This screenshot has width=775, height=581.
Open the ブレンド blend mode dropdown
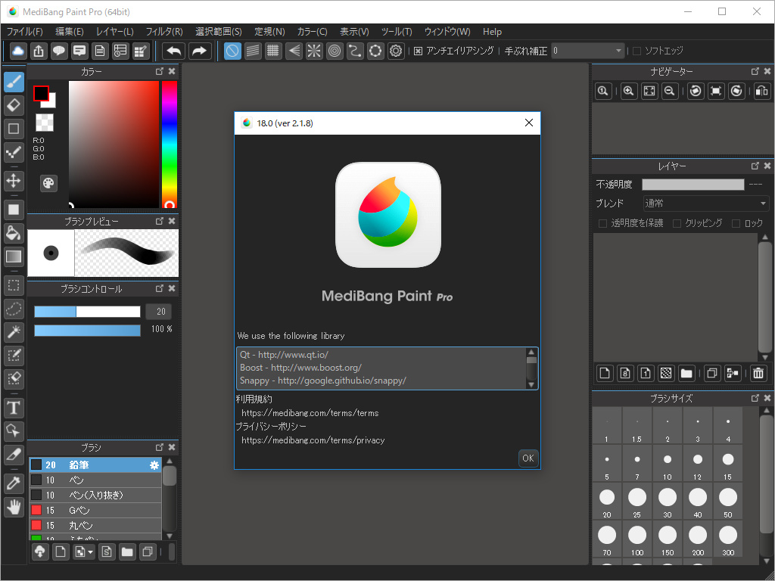705,203
